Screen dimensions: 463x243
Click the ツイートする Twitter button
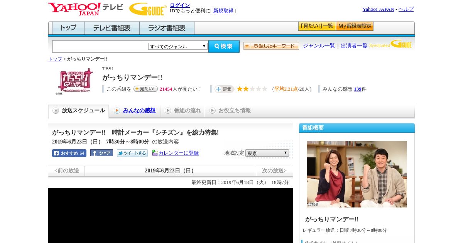point(132,153)
